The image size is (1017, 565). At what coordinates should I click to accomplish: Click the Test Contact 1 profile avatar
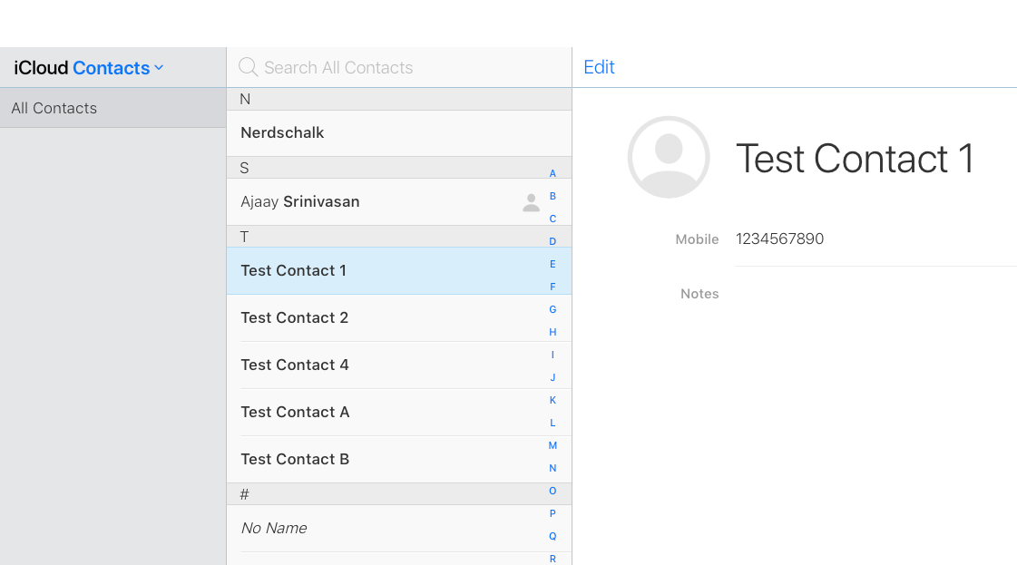pos(669,157)
